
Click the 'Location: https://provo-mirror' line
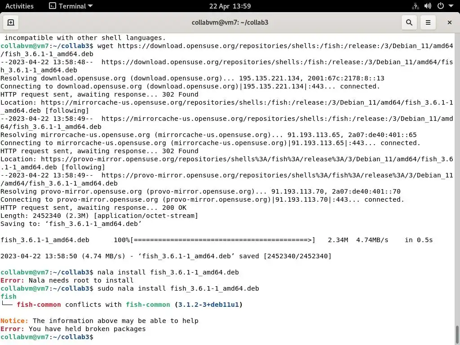point(227,163)
